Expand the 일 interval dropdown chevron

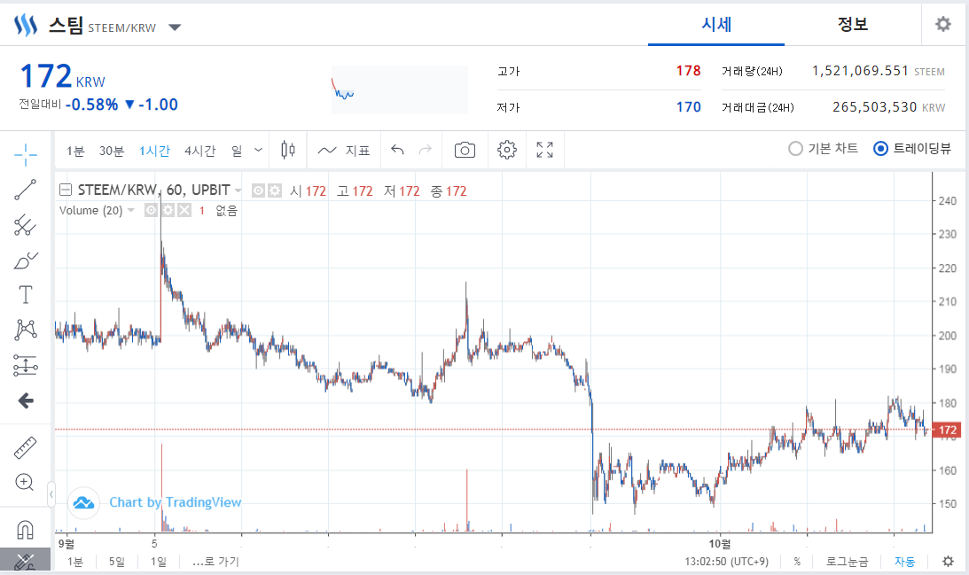(258, 150)
